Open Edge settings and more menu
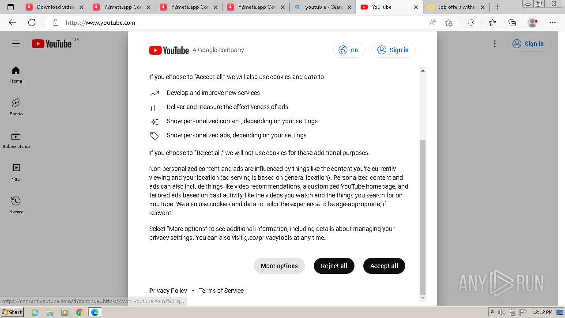565x318 pixels. point(553,23)
